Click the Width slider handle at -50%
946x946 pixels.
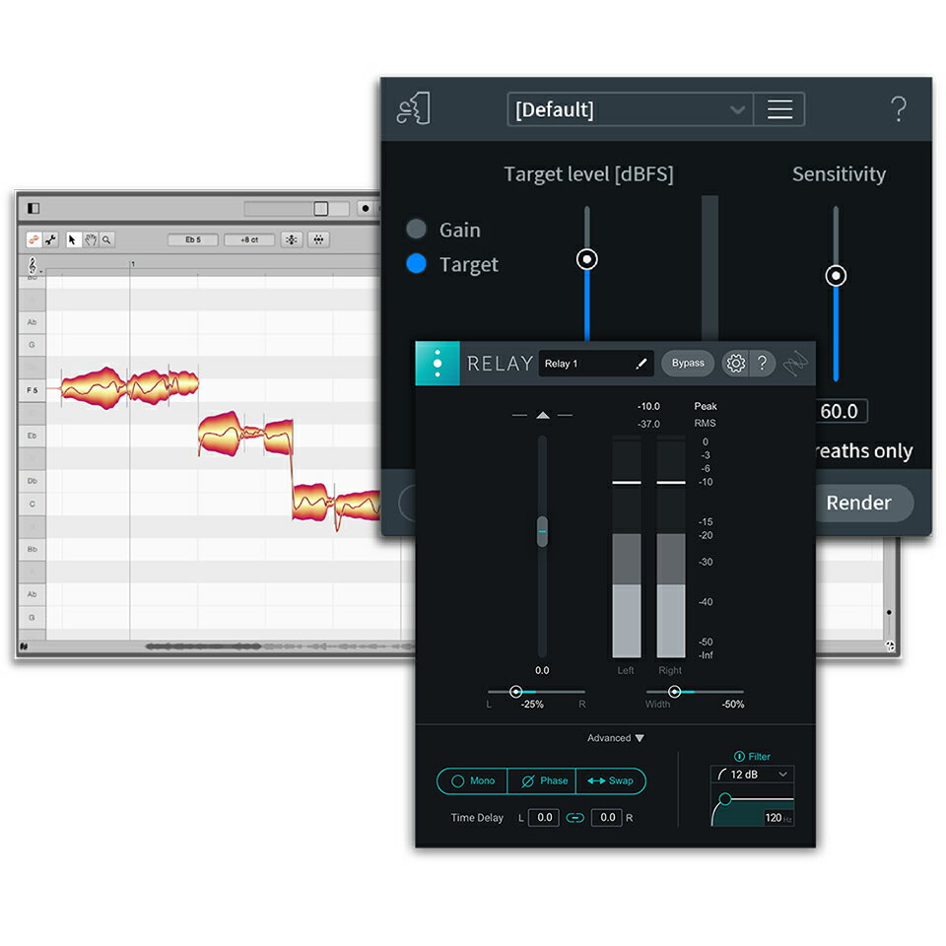pyautogui.click(x=674, y=692)
